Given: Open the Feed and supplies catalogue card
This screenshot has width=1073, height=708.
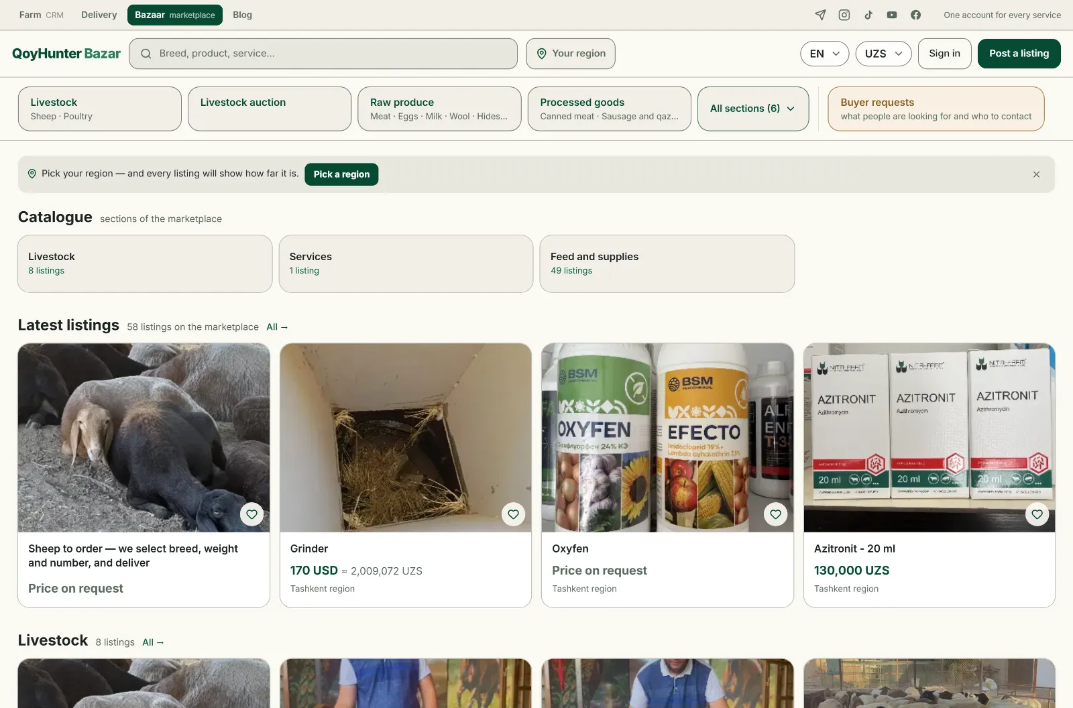Looking at the screenshot, I should point(667,263).
